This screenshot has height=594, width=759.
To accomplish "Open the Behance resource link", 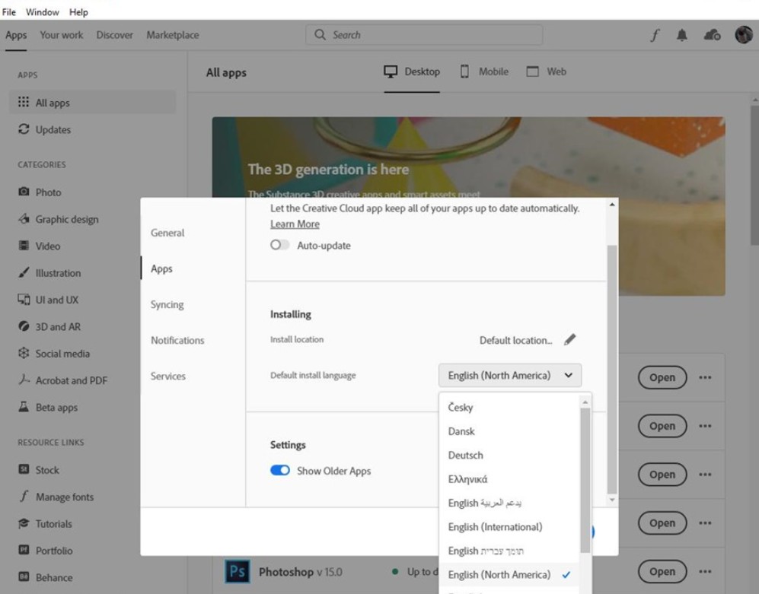I will tap(46, 577).
